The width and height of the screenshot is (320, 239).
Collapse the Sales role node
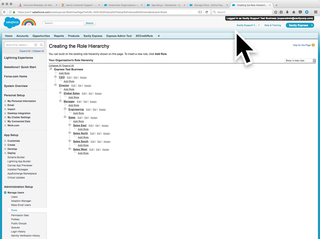[65, 117]
